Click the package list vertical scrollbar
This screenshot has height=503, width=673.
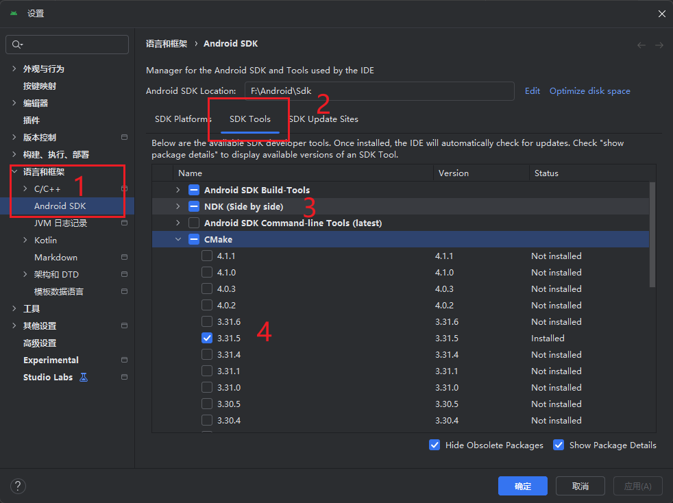point(652,235)
